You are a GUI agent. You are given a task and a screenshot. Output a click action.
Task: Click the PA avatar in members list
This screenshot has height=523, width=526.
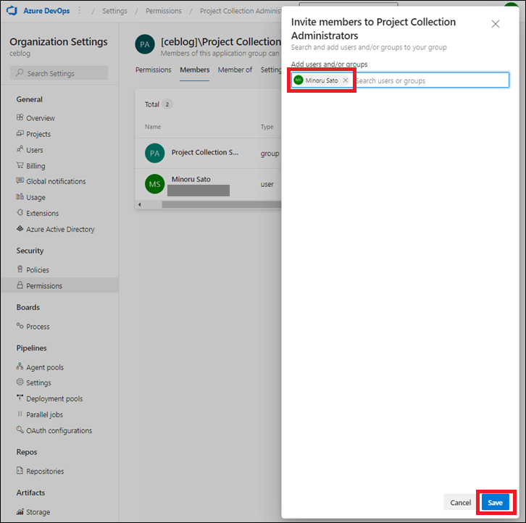154,154
